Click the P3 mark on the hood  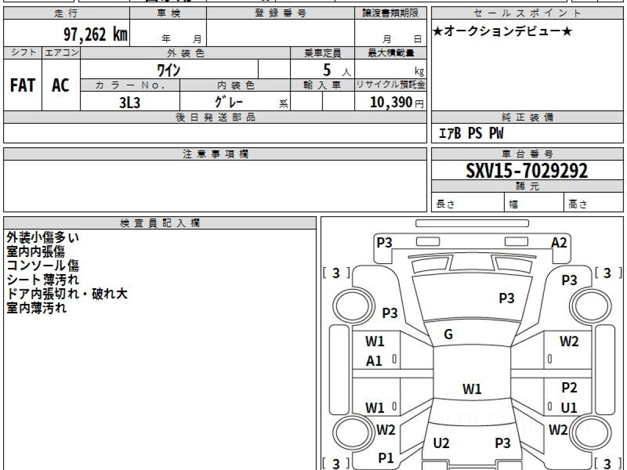tap(506, 298)
